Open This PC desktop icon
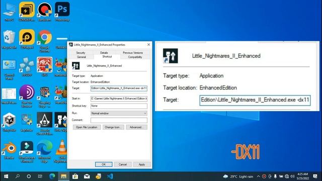The height and width of the screenshot is (181, 322). (x=9, y=12)
